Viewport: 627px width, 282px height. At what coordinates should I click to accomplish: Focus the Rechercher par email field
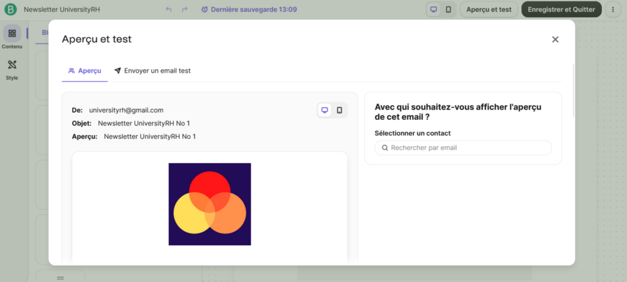[468, 147]
